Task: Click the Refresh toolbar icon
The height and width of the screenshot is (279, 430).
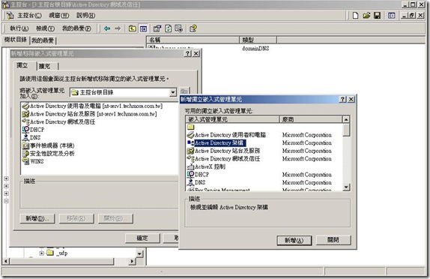Action: pyautogui.click(x=168, y=28)
